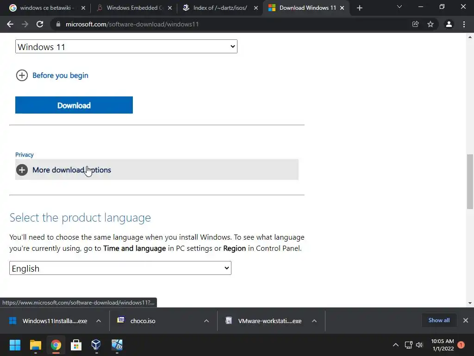
Task: Open Windows11Installa....exe download options arrow
Action: [99, 321]
